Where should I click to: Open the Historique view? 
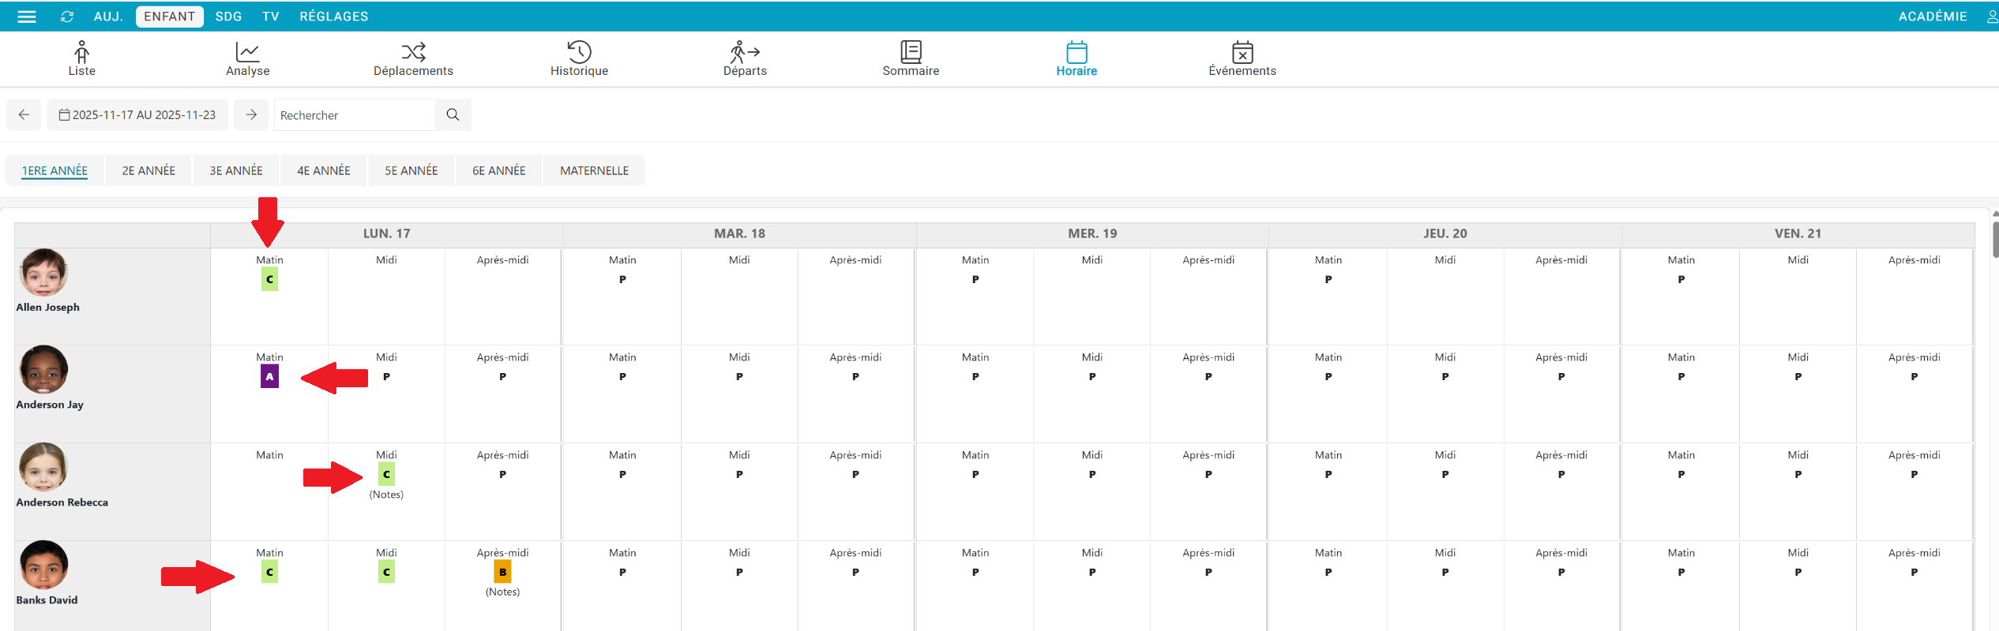click(579, 59)
